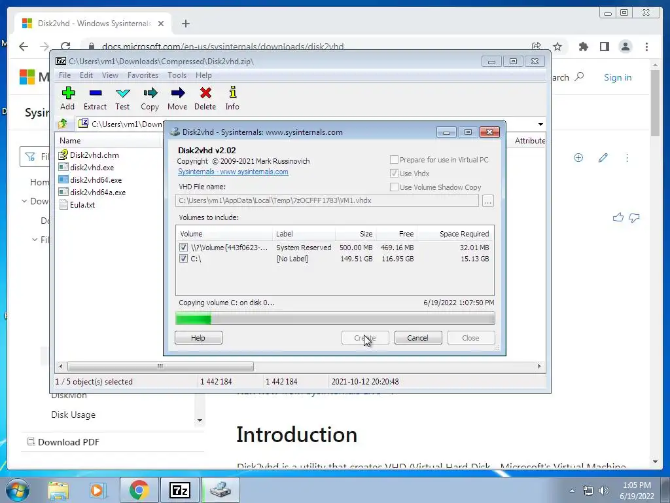Click Sign in on Microsoft Docs
The image size is (670, 503).
618,77
